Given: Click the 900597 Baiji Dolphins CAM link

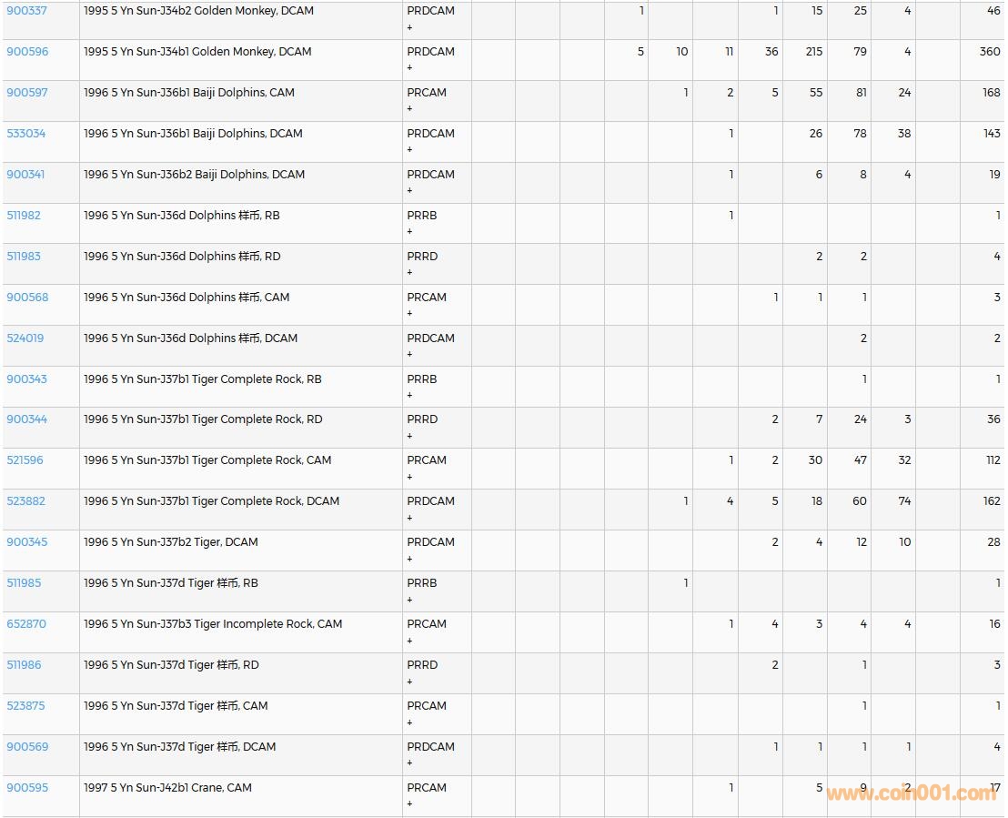Looking at the screenshot, I should coord(27,93).
